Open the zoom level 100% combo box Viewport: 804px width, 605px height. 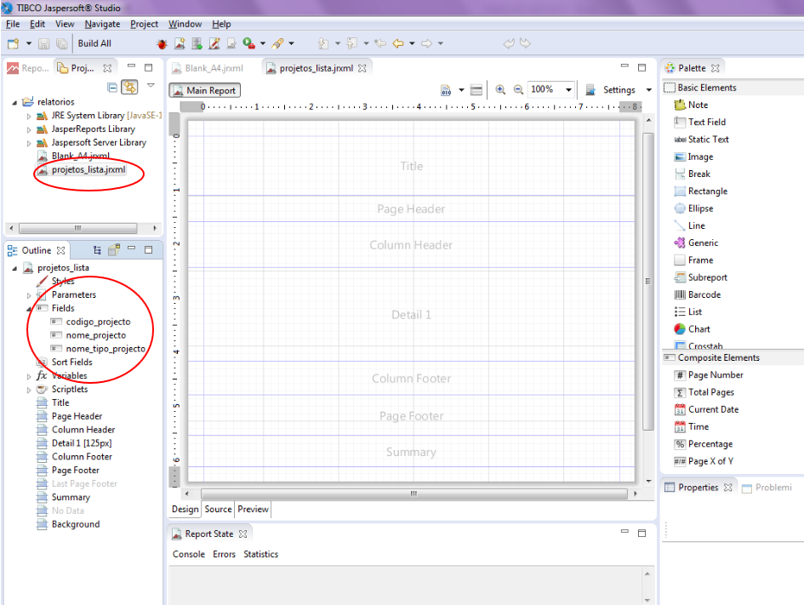551,89
